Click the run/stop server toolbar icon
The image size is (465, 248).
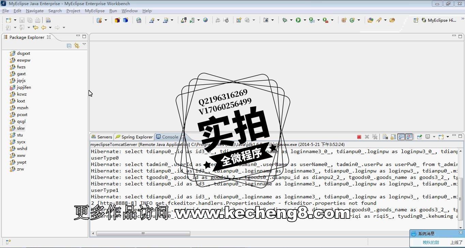(x=192, y=20)
